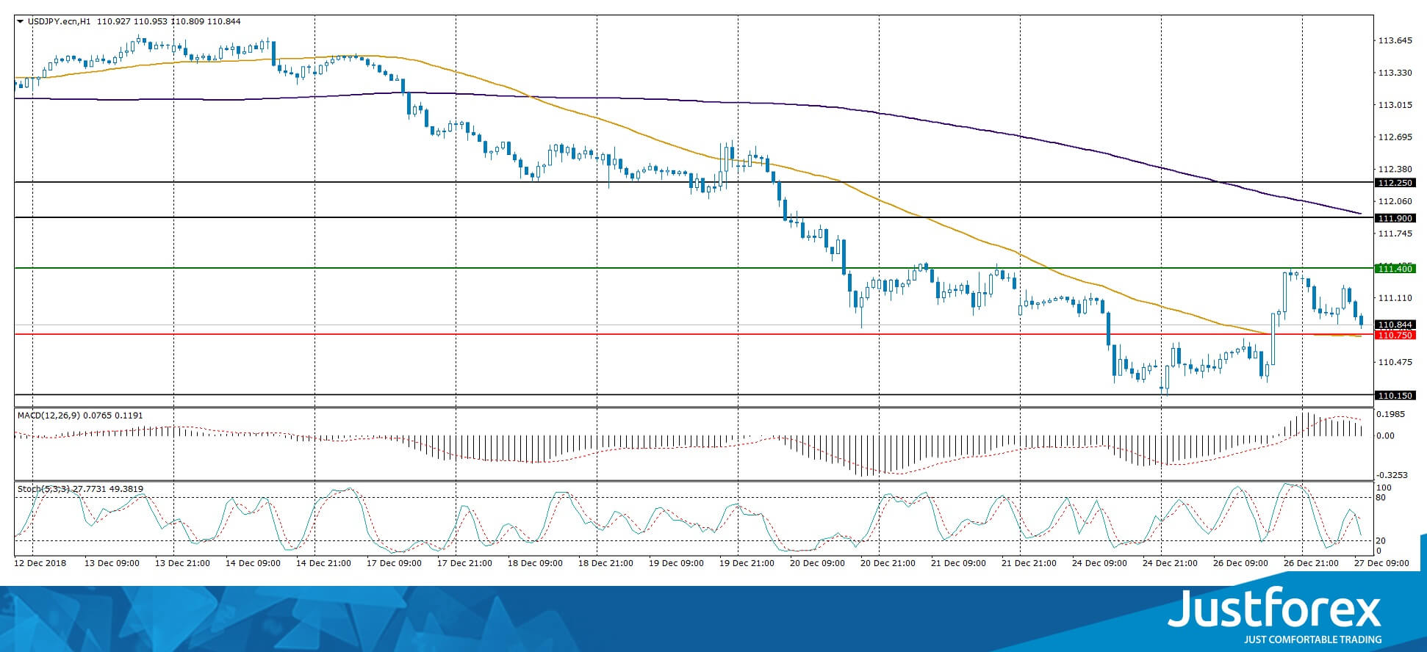1427x652 pixels.
Task: Click the 110.475 price axis label
Action: click(1395, 362)
